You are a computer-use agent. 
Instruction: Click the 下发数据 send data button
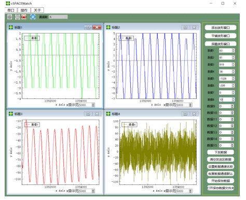click(221, 152)
